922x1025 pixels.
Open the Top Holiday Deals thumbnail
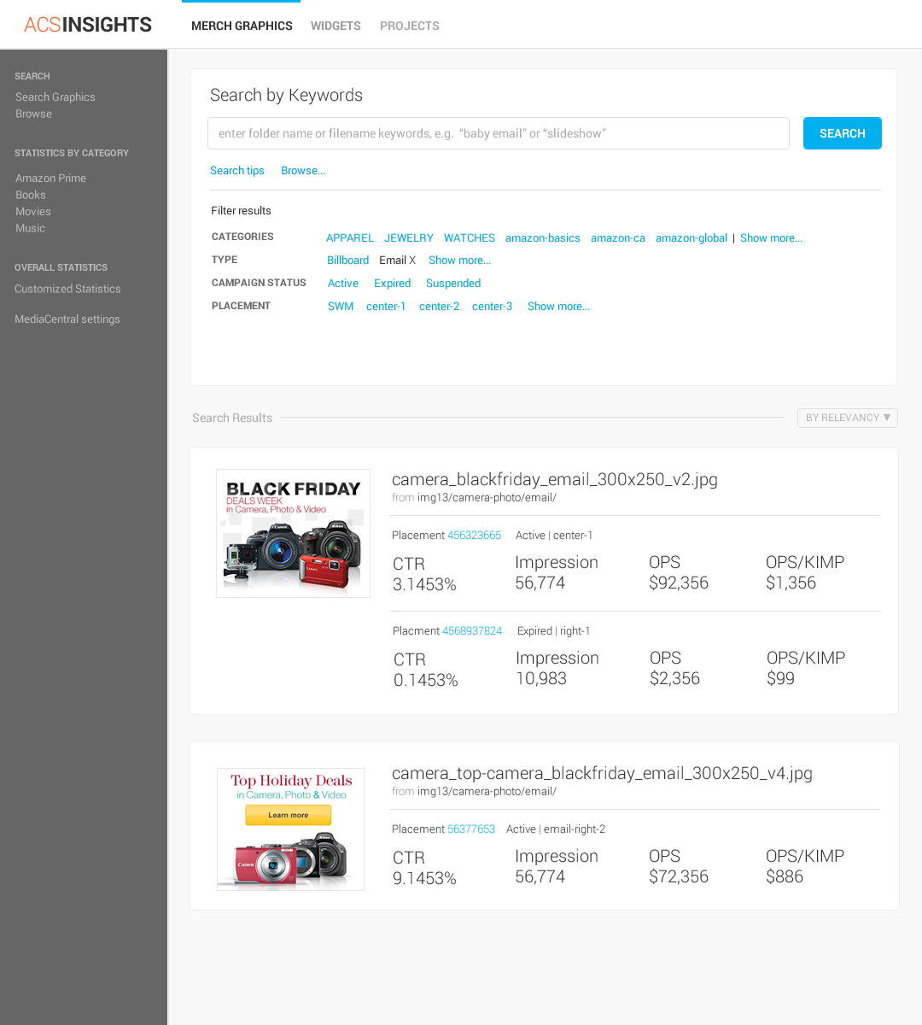tap(290, 829)
